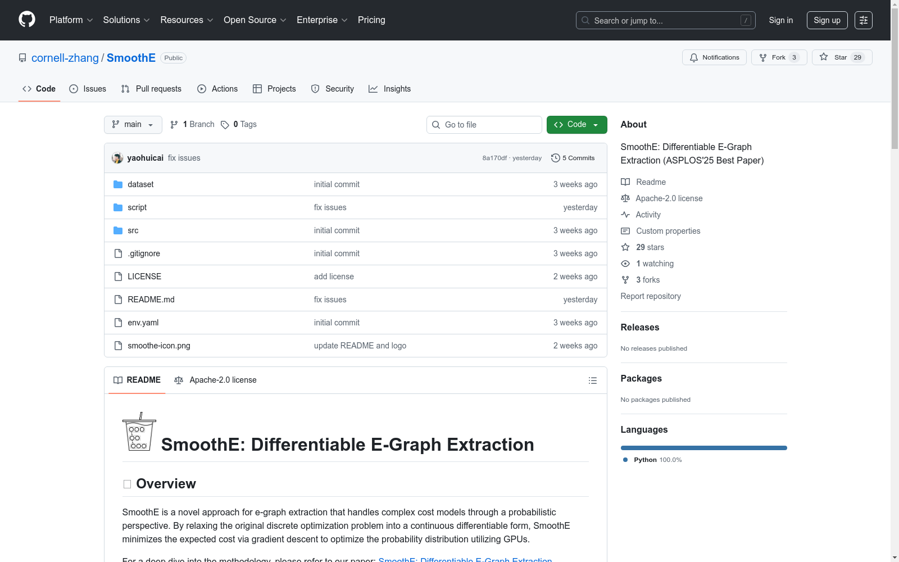Click the tag icon beside 0 Tags
This screenshot has height=562, width=899.
coord(225,125)
